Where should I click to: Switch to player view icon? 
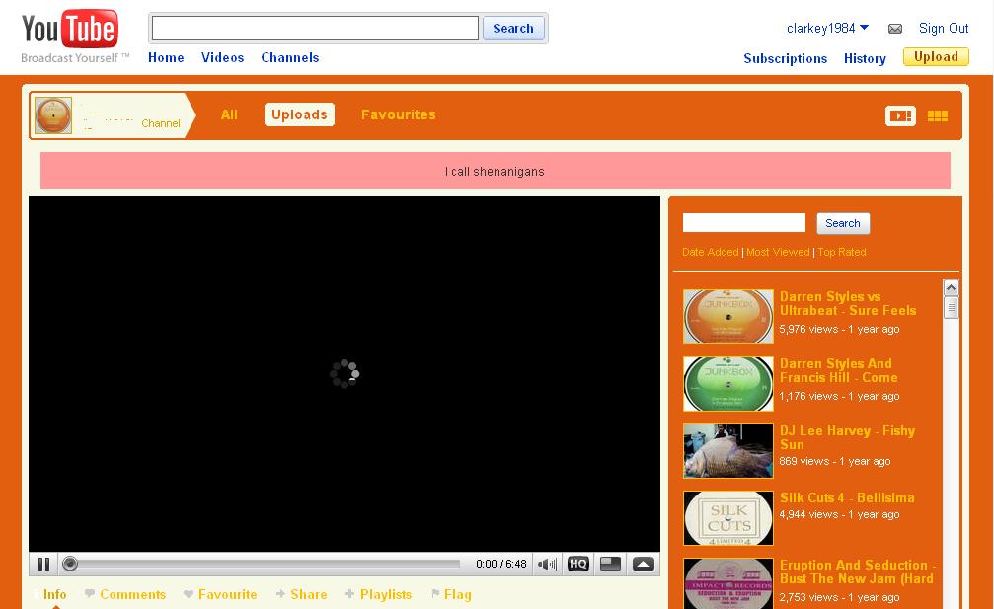click(x=900, y=115)
